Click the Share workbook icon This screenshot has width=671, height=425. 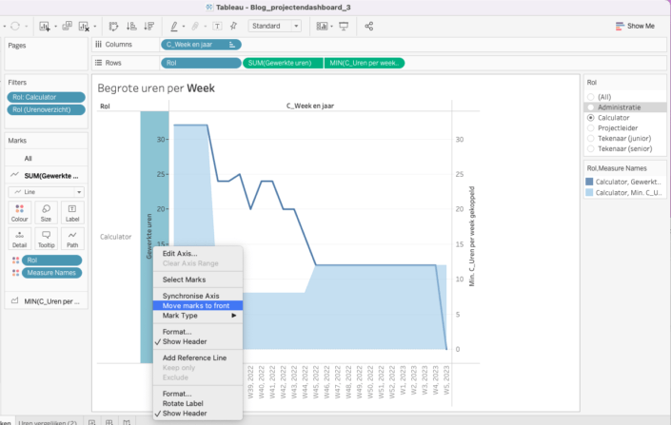369,26
